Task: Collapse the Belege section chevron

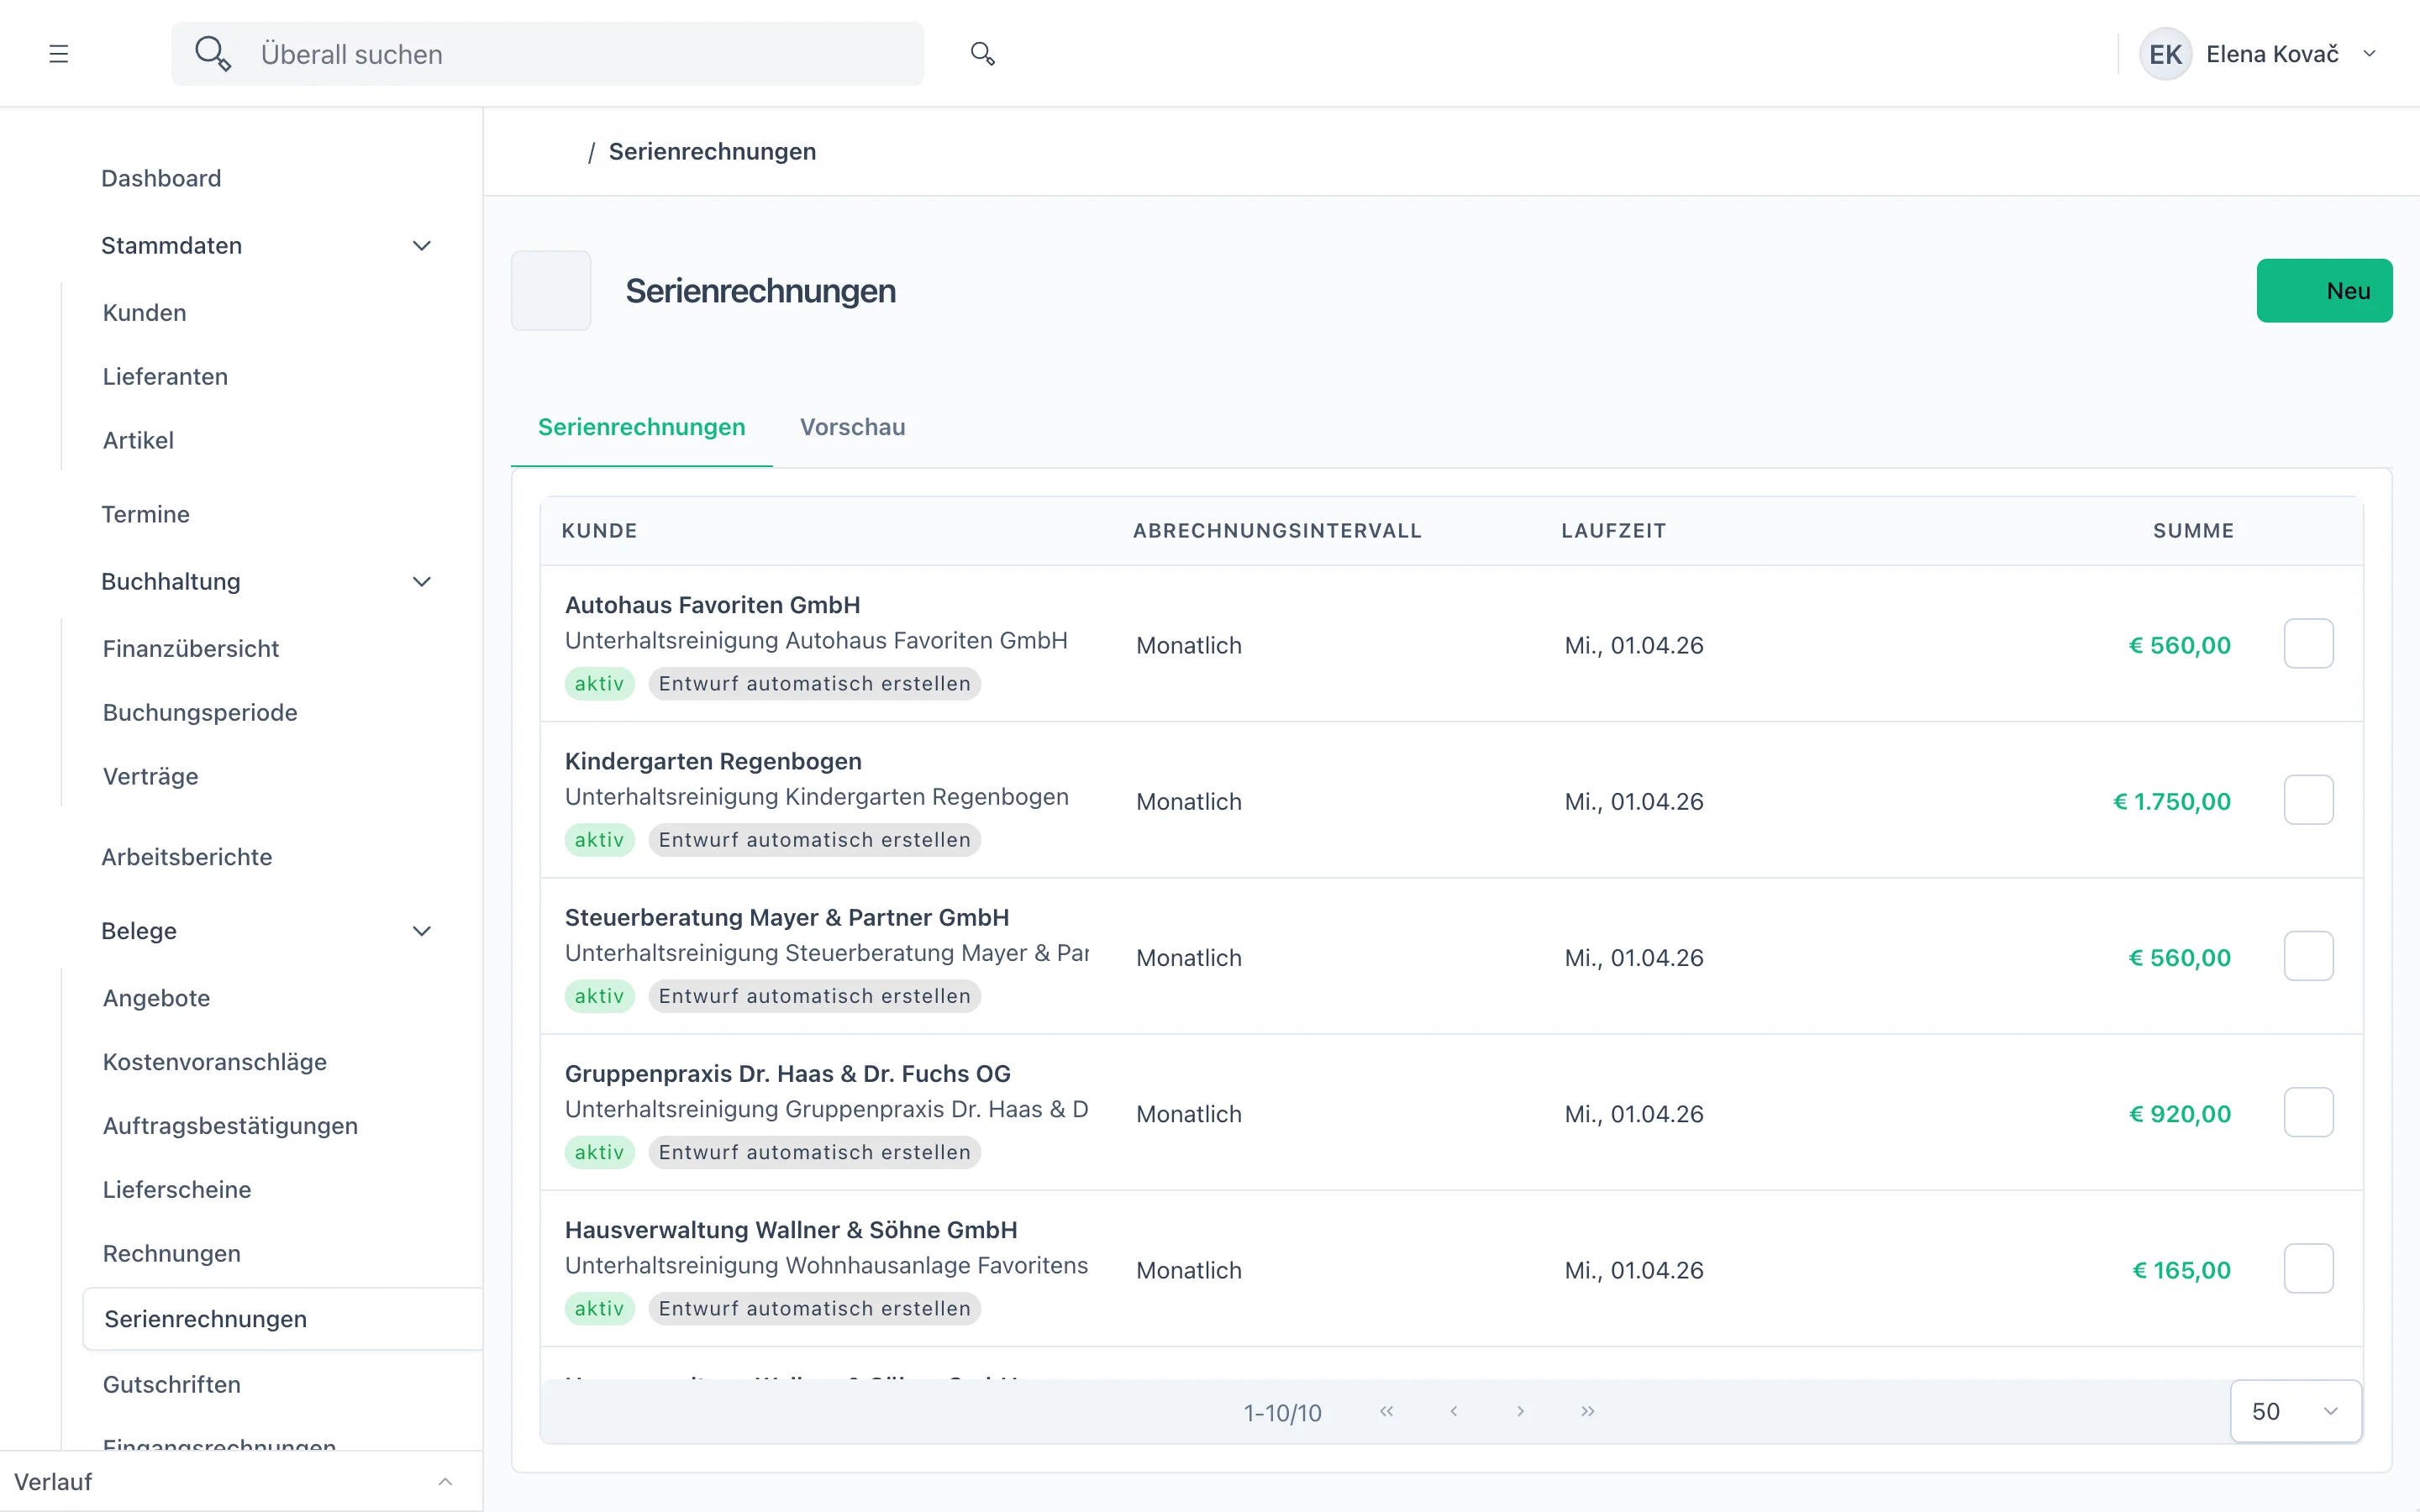Action: (422, 931)
